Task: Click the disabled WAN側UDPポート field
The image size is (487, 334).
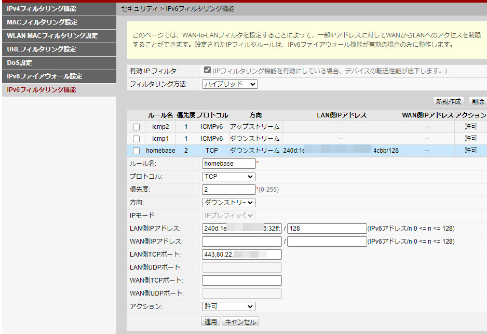Action: (x=241, y=293)
